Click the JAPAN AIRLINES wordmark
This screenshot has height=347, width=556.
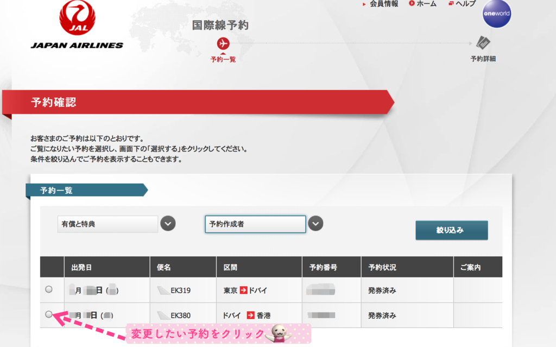click(x=77, y=46)
